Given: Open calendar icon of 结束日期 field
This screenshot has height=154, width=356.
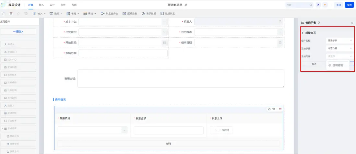Looking at the screenshot, I should (280, 43).
